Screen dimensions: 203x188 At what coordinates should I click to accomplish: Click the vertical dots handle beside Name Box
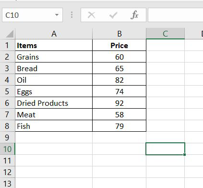[x=72, y=15]
